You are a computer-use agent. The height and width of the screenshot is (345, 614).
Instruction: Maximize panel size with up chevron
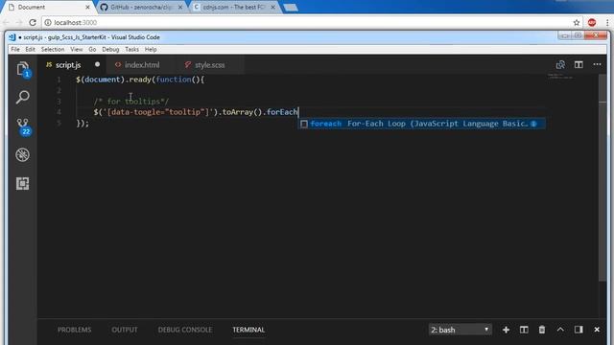[560, 330]
